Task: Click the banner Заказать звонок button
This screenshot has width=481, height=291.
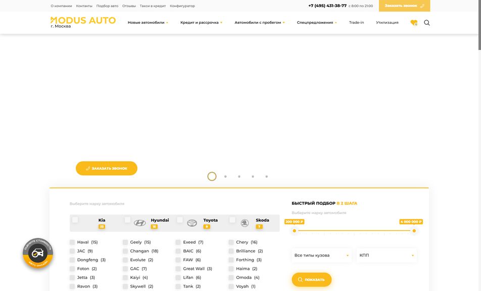Action: coord(107,168)
